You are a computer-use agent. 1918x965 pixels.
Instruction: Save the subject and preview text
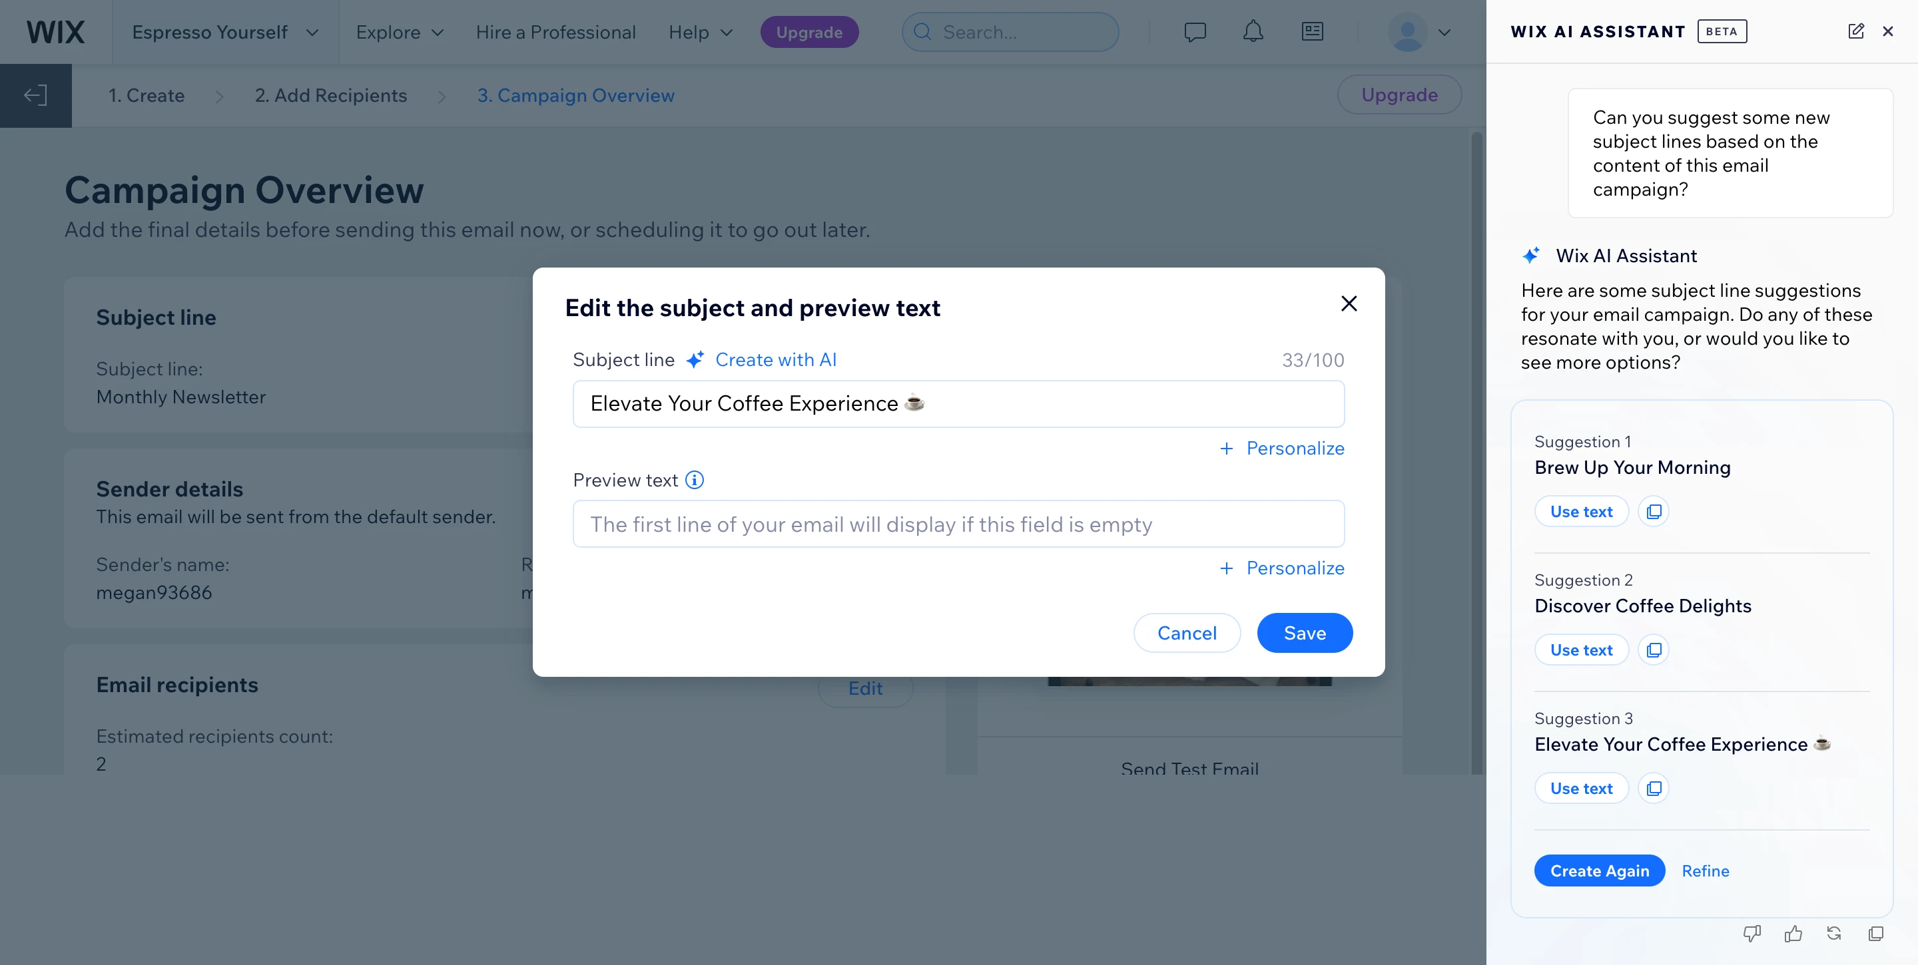click(x=1305, y=633)
